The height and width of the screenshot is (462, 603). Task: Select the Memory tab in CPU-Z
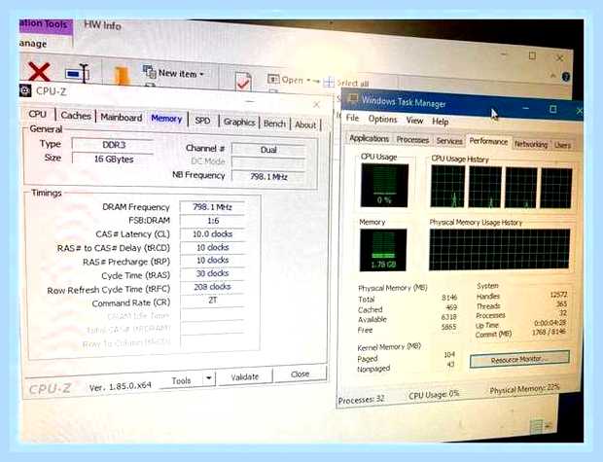pos(166,119)
